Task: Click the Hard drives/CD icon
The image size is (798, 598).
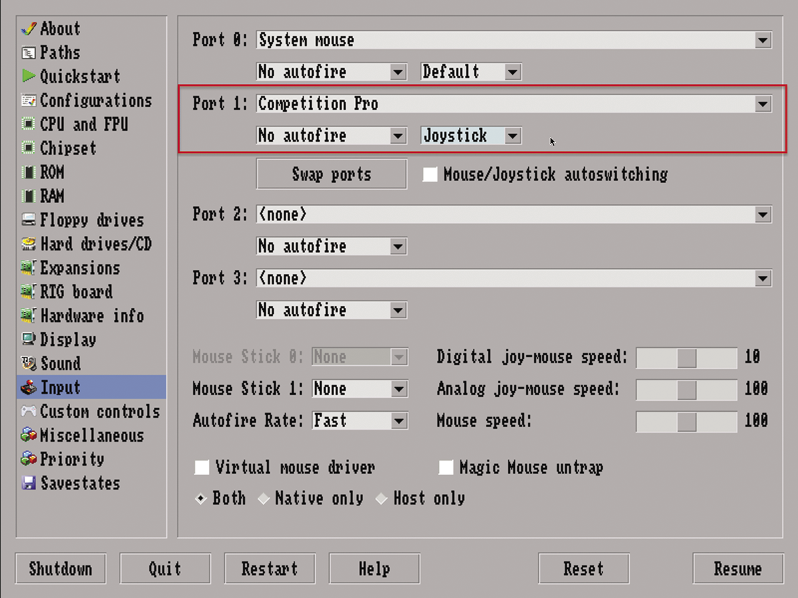Action: click(29, 244)
